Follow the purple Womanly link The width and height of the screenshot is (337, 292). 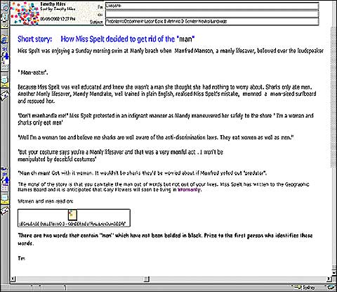click(189, 189)
